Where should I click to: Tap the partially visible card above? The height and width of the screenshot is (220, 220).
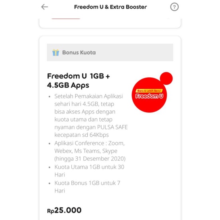110,23
